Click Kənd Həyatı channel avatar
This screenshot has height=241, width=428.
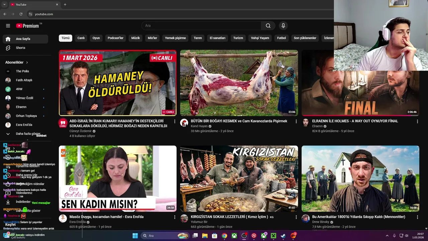tap(184, 123)
